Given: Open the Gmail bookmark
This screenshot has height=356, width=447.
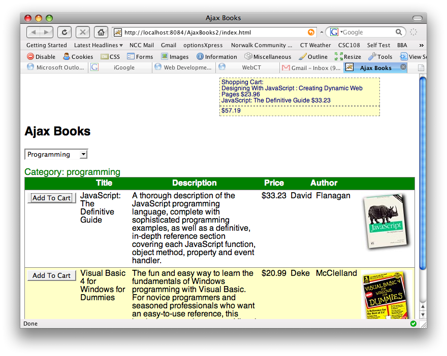Looking at the screenshot, I should [x=169, y=45].
